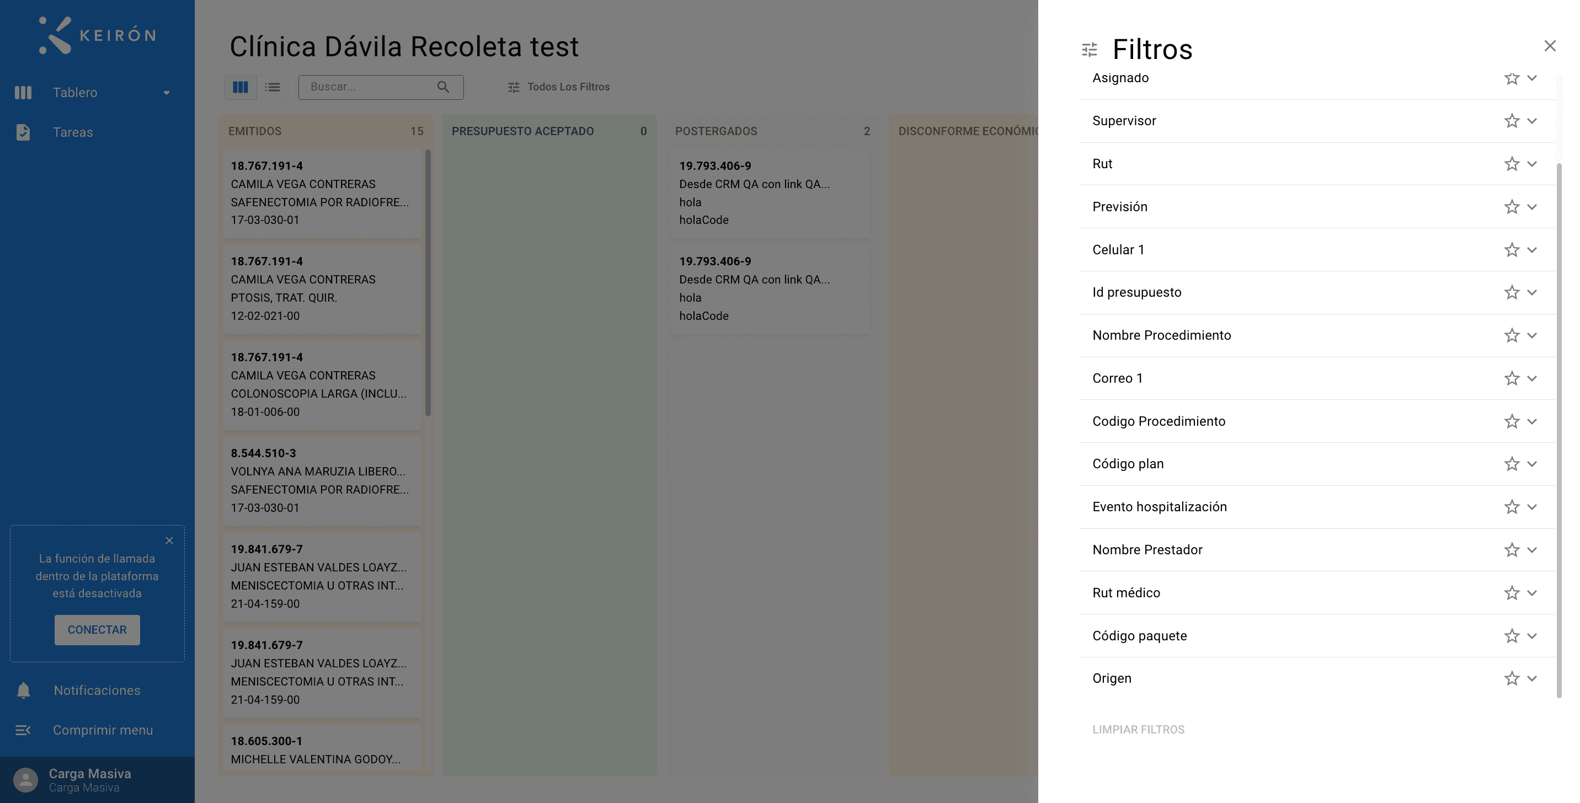Open the Tablero menu item
This screenshot has height=803, width=1580.
[x=97, y=93]
